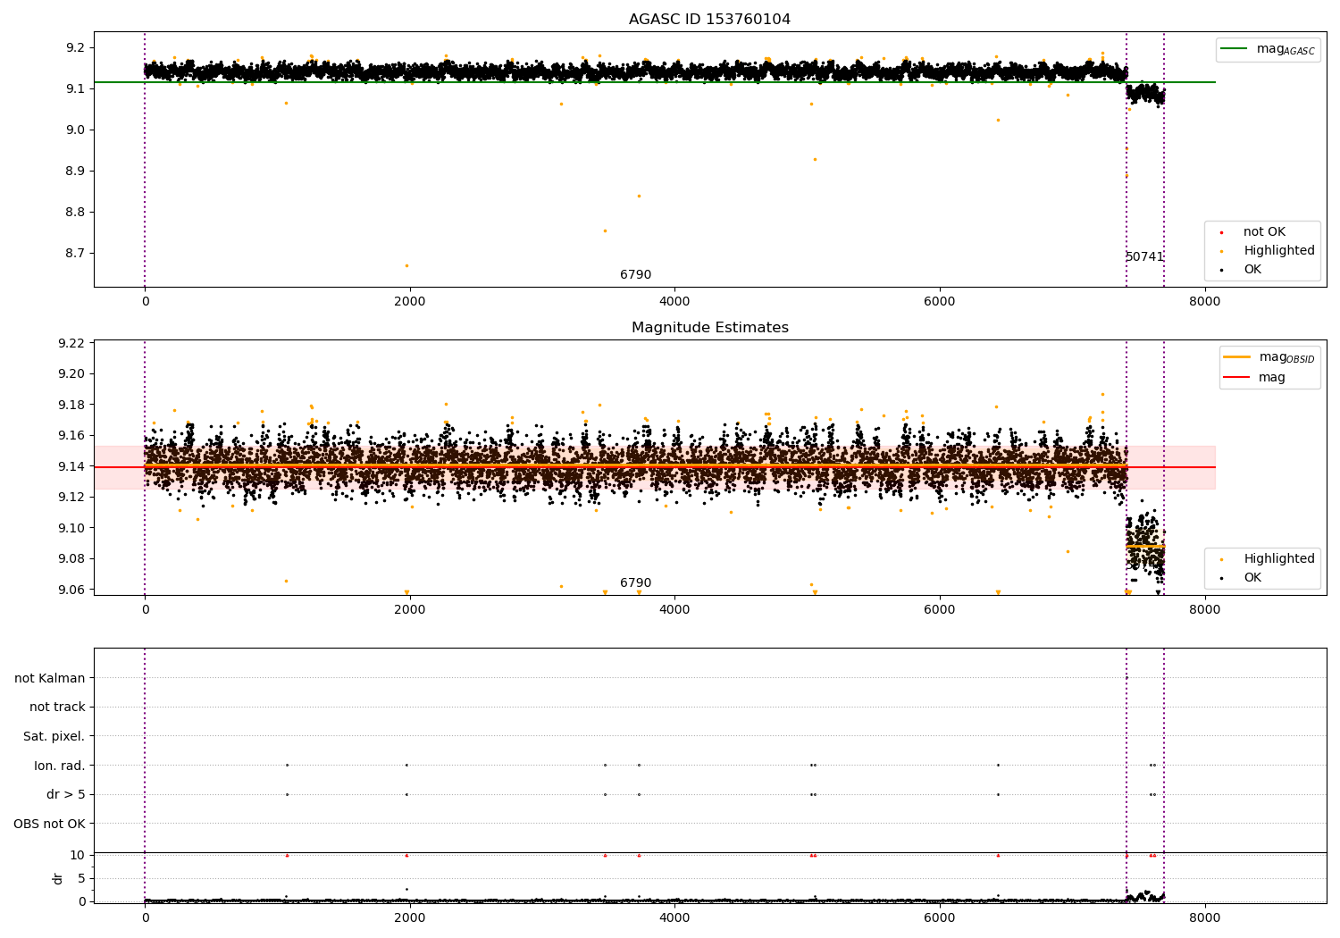Click the 6000 x-tick under the bottom plot
This screenshot has height=938, width=1340.
pyautogui.click(x=940, y=918)
